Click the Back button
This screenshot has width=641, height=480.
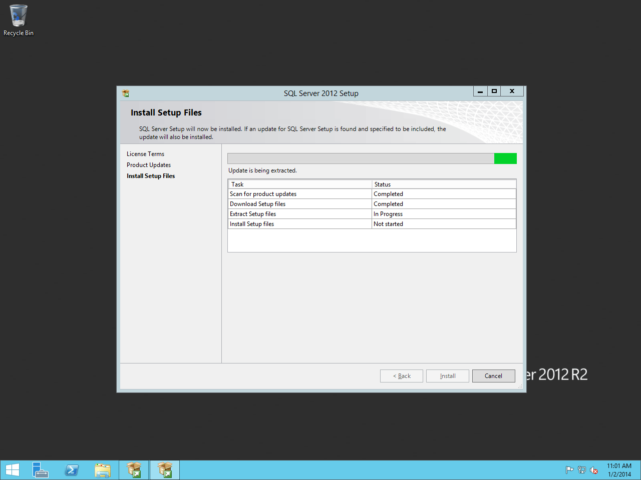402,376
